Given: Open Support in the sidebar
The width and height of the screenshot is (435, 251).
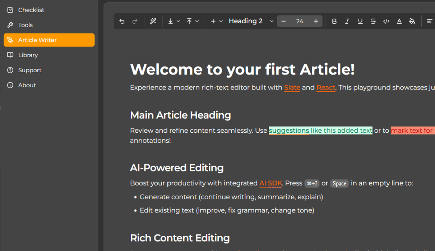Looking at the screenshot, I should pyautogui.click(x=49, y=70).
